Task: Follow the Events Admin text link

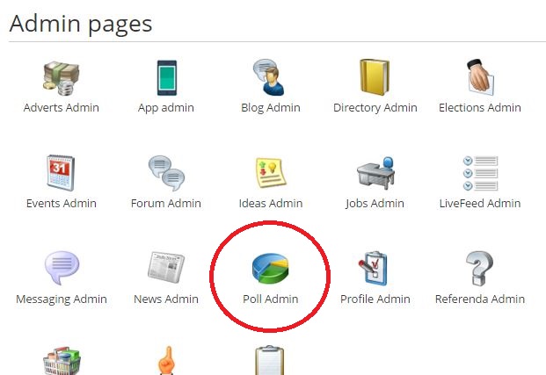Action: (62, 203)
